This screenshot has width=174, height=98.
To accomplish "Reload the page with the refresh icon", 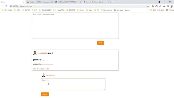I will click(6, 6).
